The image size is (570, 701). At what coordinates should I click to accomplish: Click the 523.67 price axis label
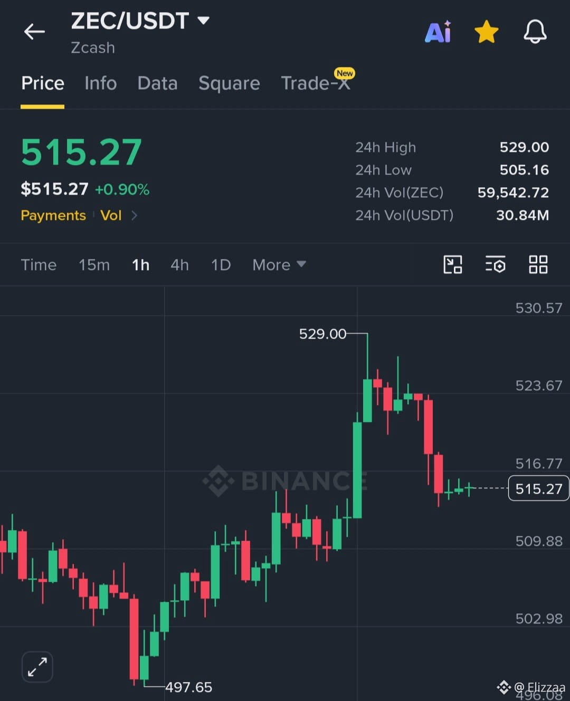[x=539, y=386]
